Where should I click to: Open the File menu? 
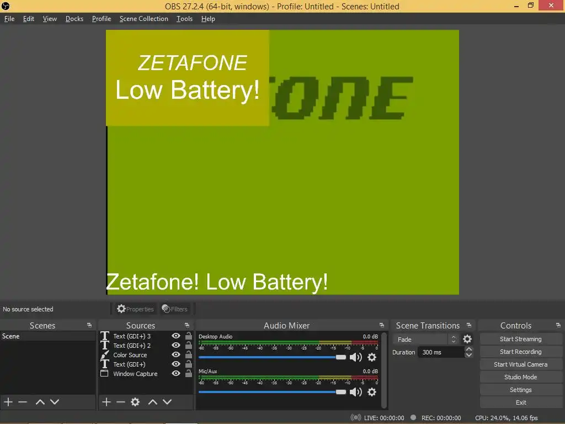tap(9, 19)
